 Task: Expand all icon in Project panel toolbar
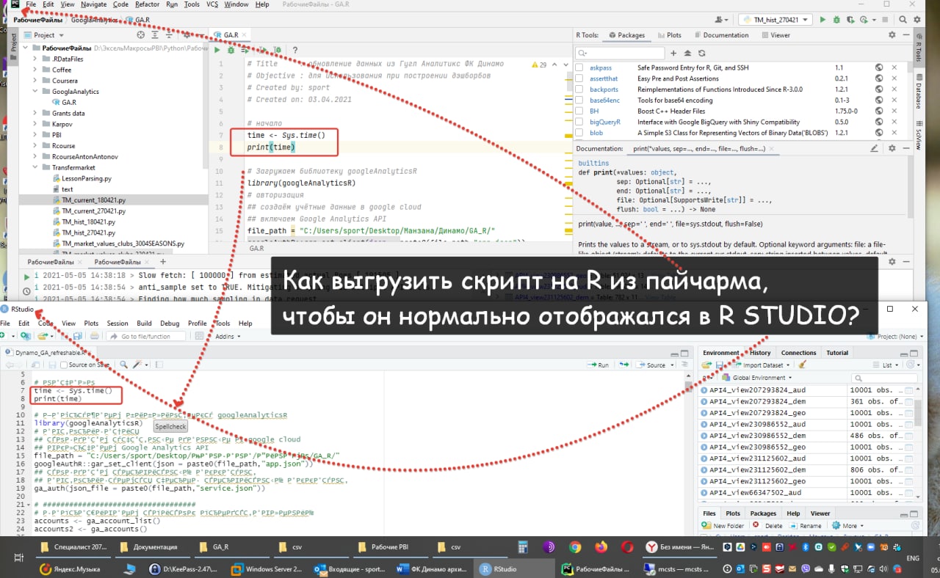tap(154, 34)
